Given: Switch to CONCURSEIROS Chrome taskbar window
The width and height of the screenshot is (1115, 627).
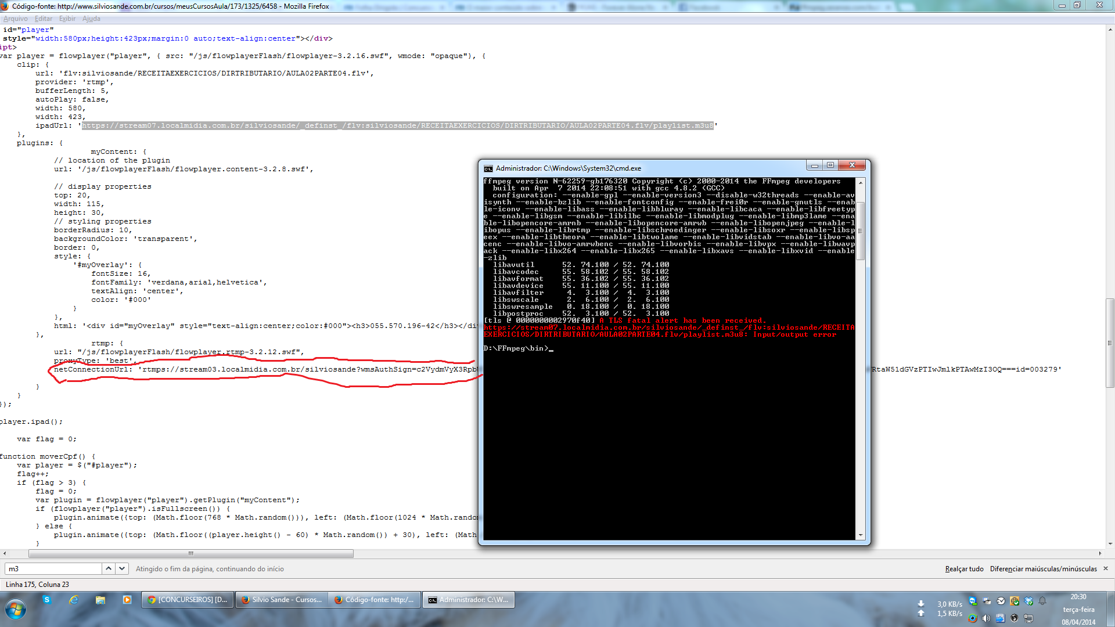Looking at the screenshot, I should click(x=188, y=600).
